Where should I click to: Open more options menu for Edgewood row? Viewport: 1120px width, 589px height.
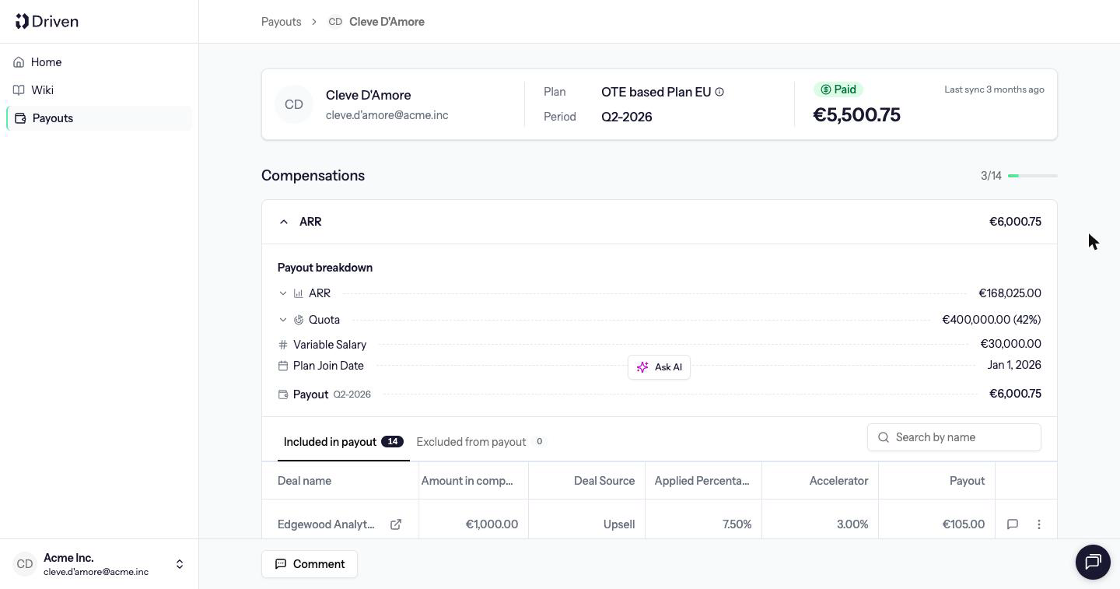point(1039,524)
